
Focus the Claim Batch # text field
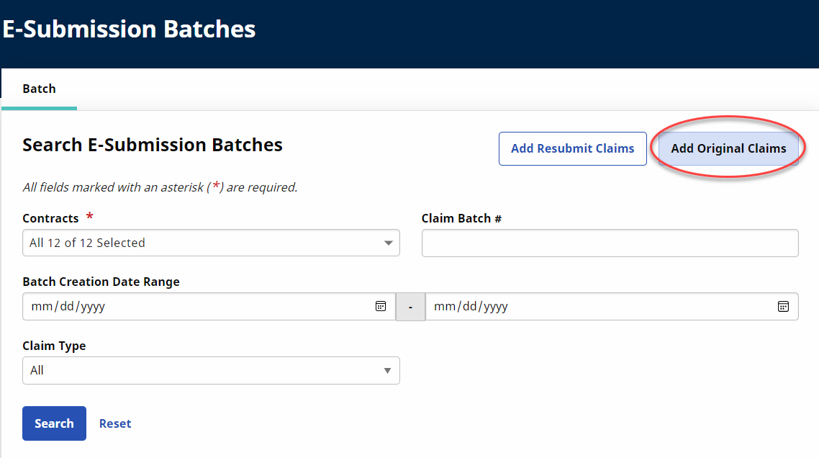pos(610,243)
